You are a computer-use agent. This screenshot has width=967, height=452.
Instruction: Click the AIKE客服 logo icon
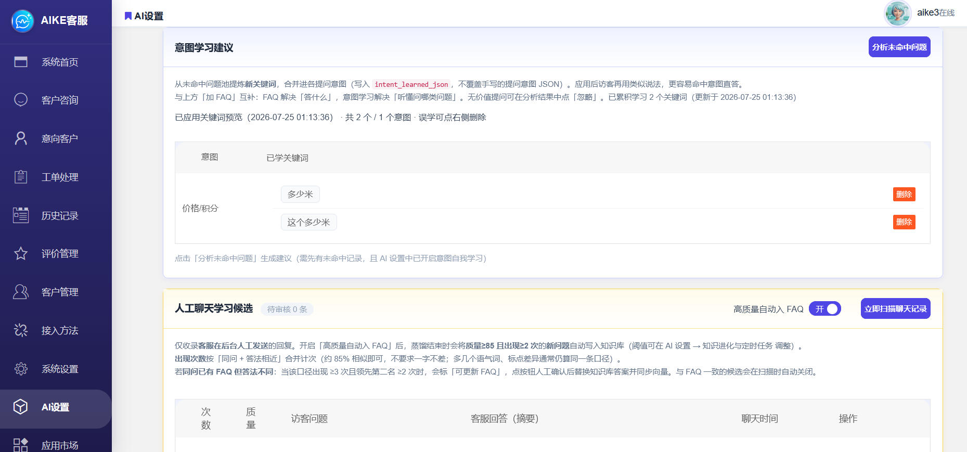click(x=22, y=21)
